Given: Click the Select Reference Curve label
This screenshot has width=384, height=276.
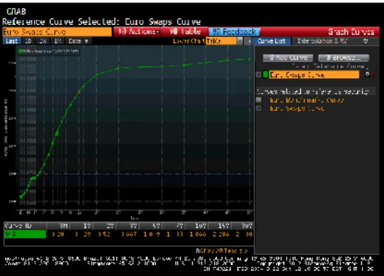Looking at the screenshot, I should click(x=330, y=67).
